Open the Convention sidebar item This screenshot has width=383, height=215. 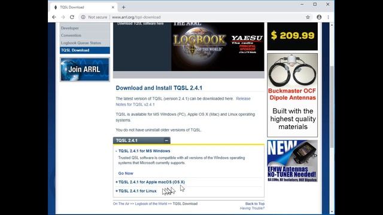coord(71,35)
